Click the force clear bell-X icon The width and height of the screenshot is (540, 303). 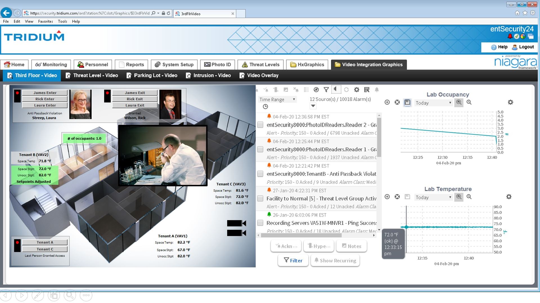[x=296, y=90]
